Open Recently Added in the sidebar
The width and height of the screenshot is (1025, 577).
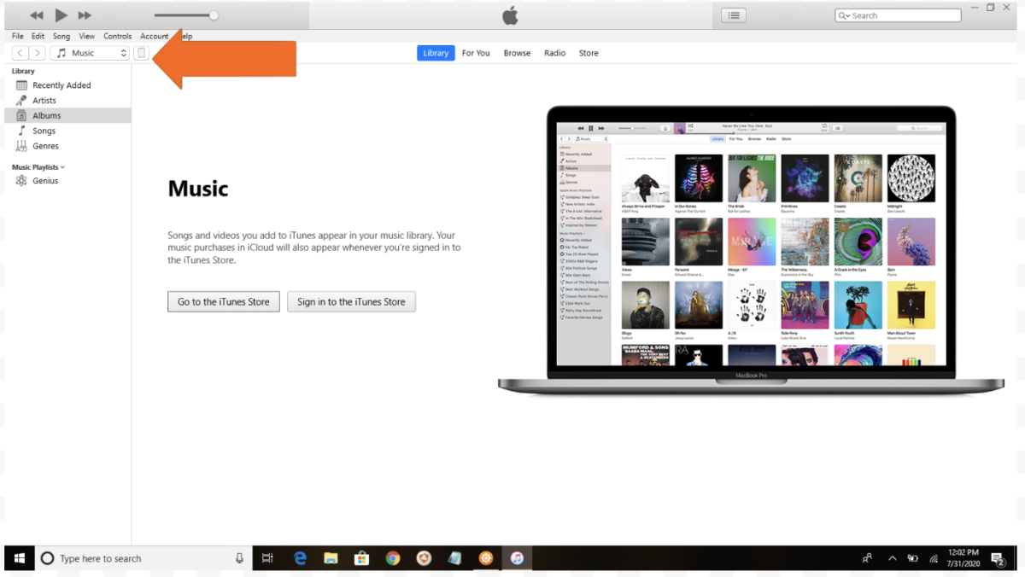pyautogui.click(x=61, y=85)
